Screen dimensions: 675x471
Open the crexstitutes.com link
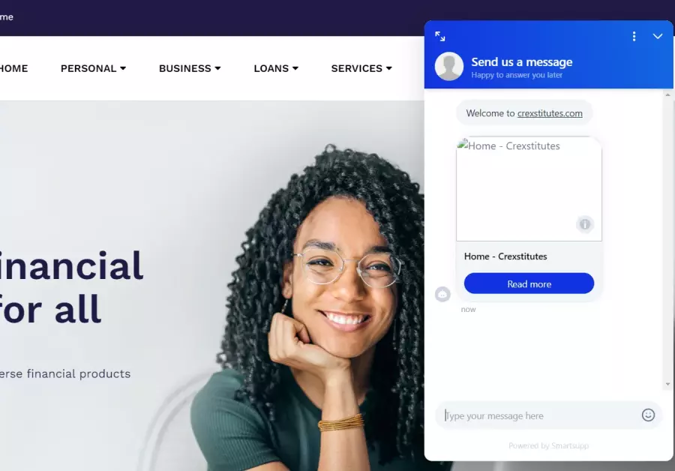coord(550,113)
